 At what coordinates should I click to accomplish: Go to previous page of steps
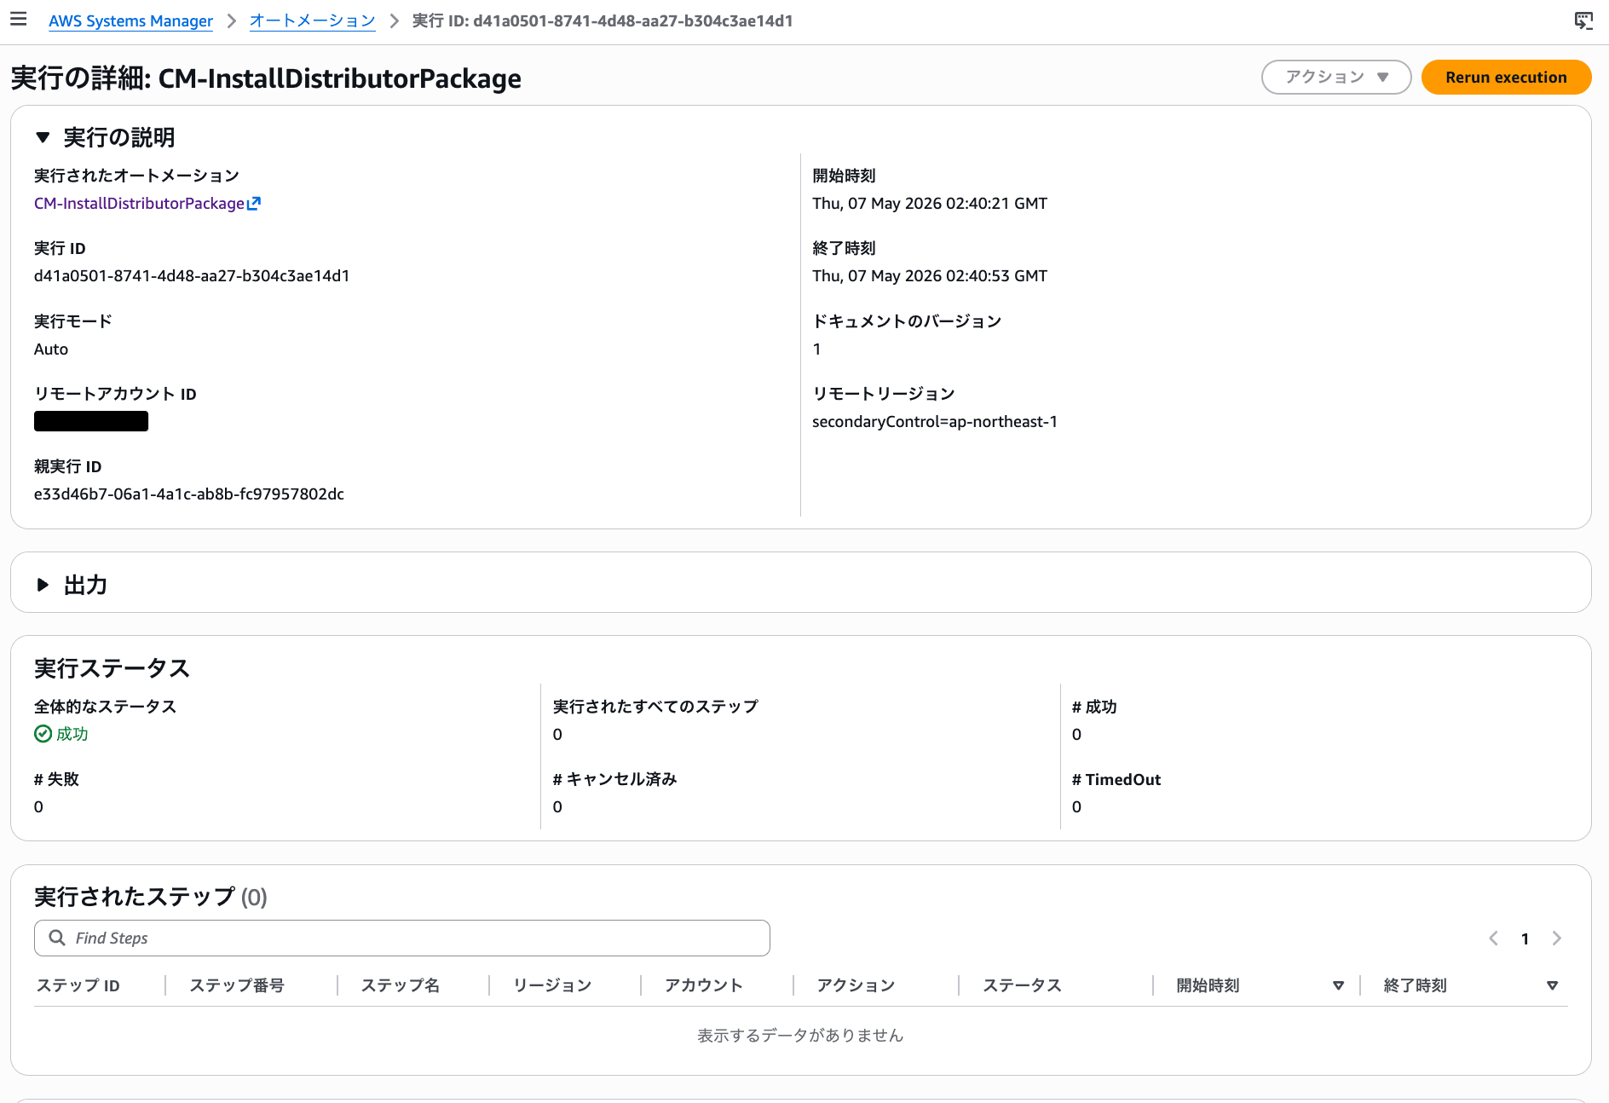(x=1493, y=938)
